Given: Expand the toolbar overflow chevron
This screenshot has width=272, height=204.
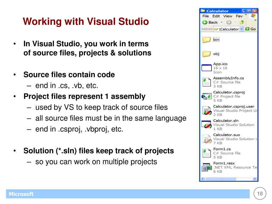Looking at the screenshot, I should coord(255,20).
